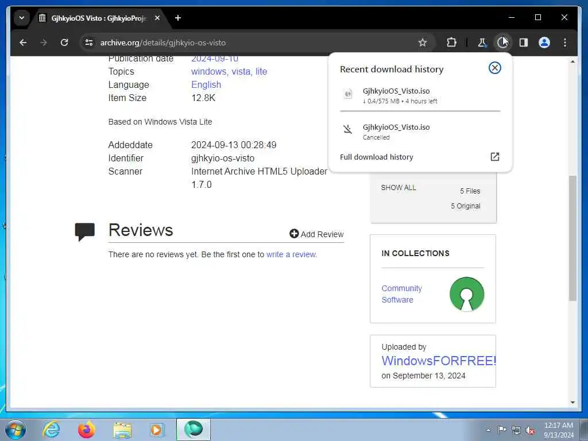588x441 pixels.
Task: Select the downloading GjhkyioOS_Visto.iso entry
Action: (x=420, y=95)
